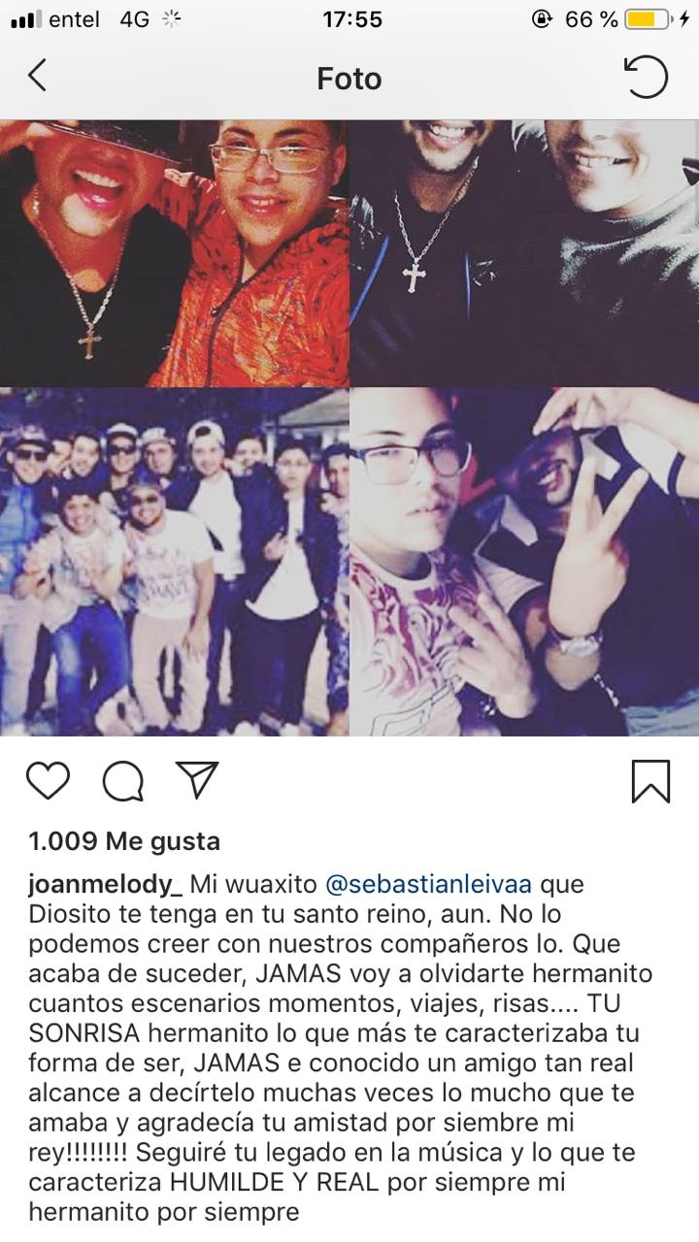
Task: Tap the top-left photo with red jacket
Action: (175, 253)
